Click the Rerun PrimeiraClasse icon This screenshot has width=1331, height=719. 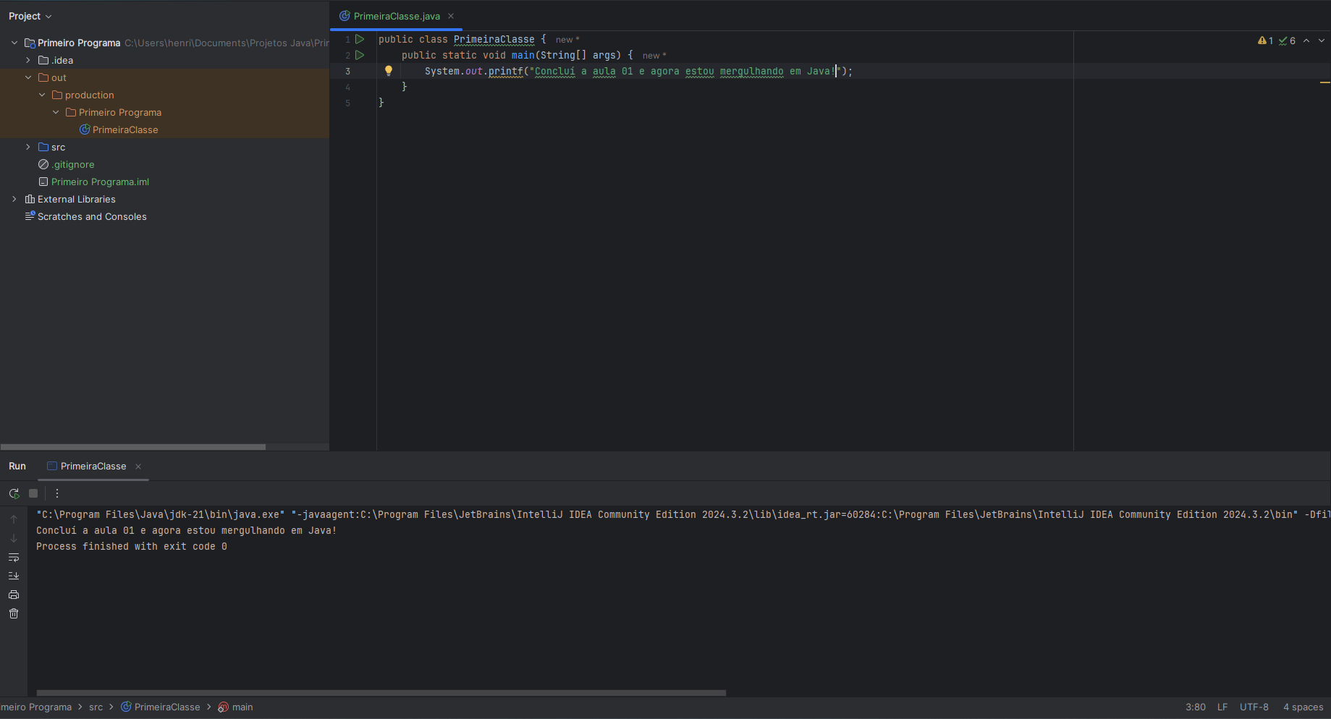tap(14, 493)
